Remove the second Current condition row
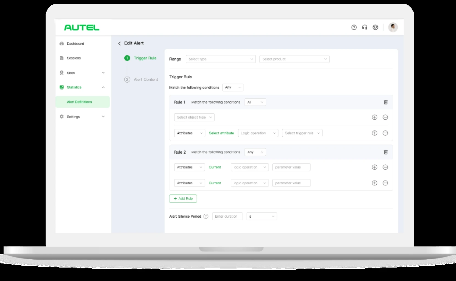This screenshot has width=456, height=281. pos(385,183)
